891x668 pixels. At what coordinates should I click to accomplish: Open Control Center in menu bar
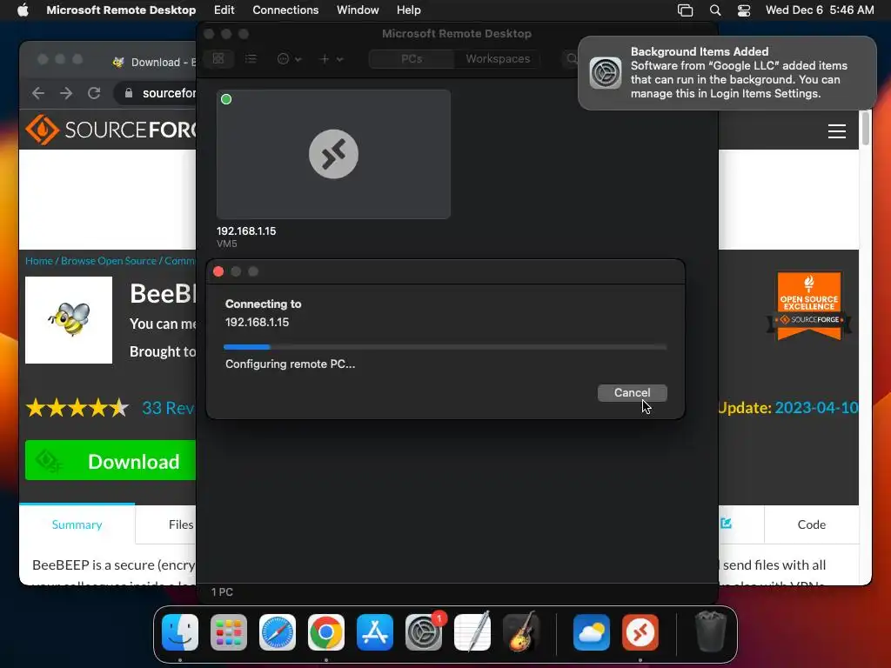pyautogui.click(x=744, y=10)
